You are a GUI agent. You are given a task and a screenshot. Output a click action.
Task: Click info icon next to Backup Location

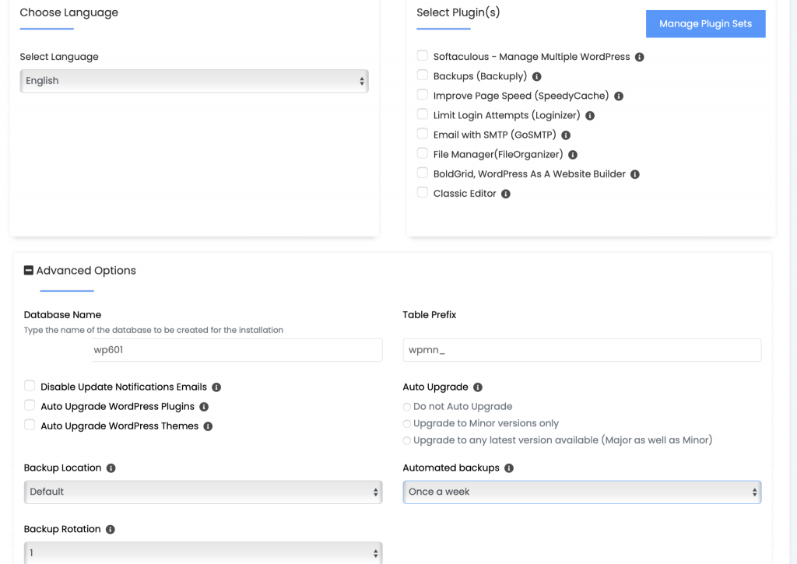pyautogui.click(x=111, y=468)
